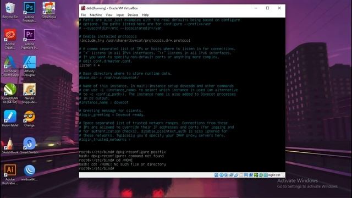Open the Help menu
The height and width of the screenshot is (198, 352).
tap(145, 15)
